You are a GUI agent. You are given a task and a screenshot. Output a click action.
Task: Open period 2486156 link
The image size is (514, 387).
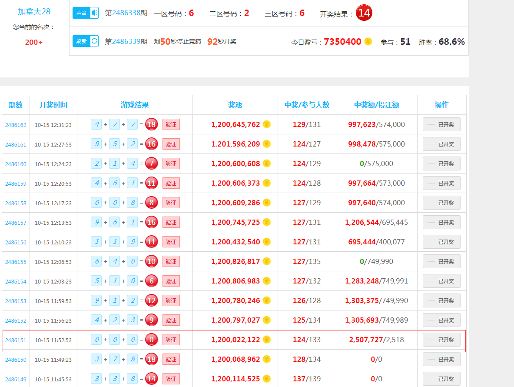click(x=16, y=242)
